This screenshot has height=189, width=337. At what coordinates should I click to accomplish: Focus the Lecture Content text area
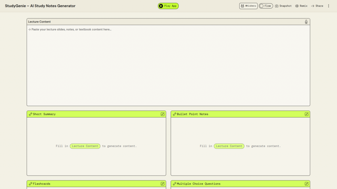[x=168, y=66]
